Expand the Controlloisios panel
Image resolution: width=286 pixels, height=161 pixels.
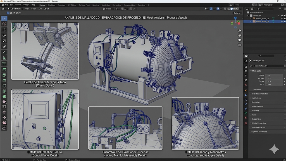click(x=251, y=106)
